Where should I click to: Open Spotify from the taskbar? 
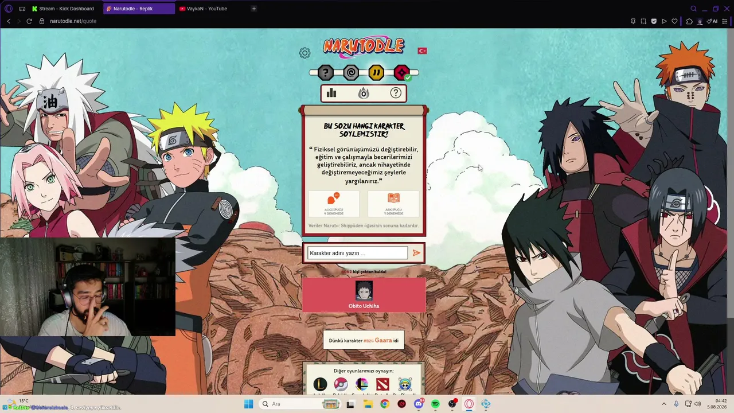click(x=435, y=404)
